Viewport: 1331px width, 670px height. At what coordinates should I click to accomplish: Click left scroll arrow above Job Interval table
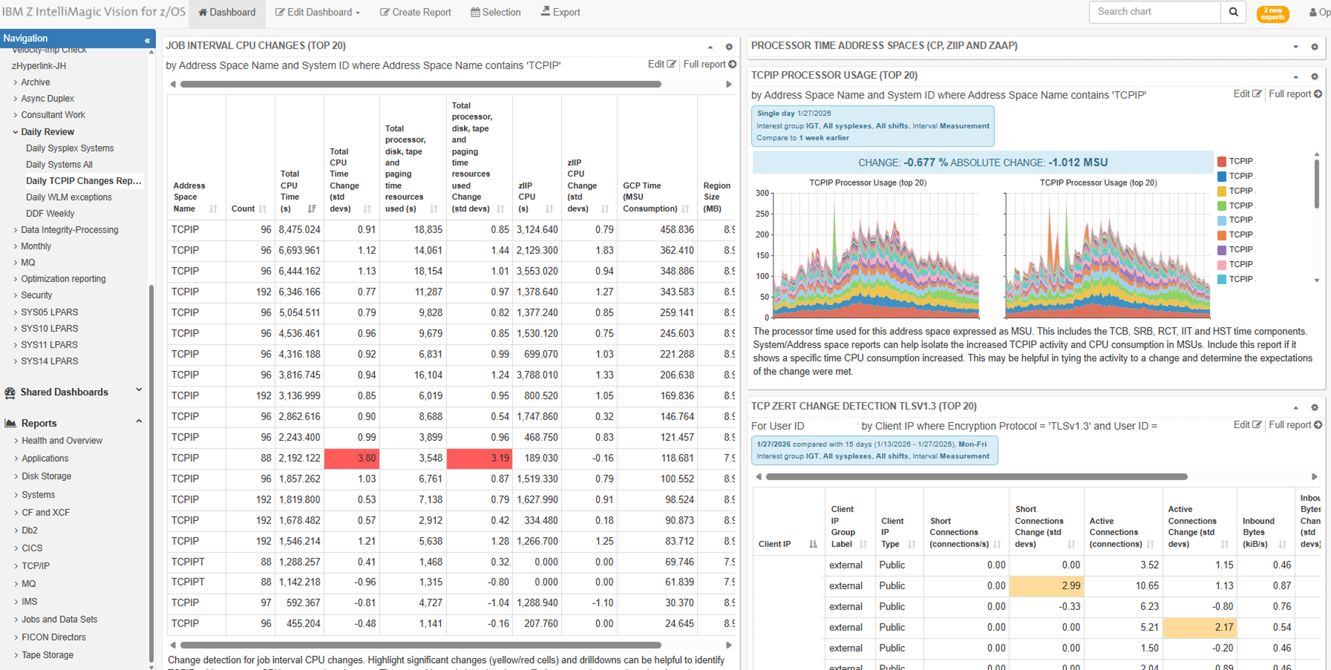(173, 84)
